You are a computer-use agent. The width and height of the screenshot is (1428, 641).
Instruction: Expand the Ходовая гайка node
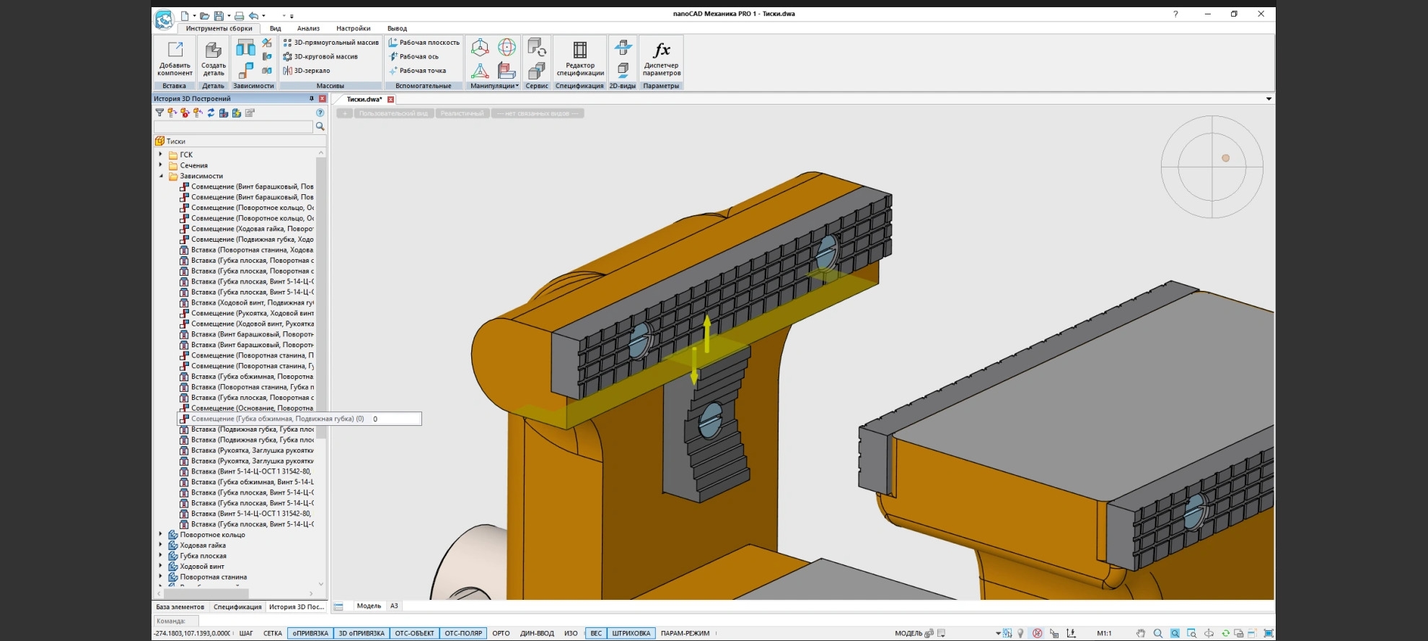[x=161, y=546]
